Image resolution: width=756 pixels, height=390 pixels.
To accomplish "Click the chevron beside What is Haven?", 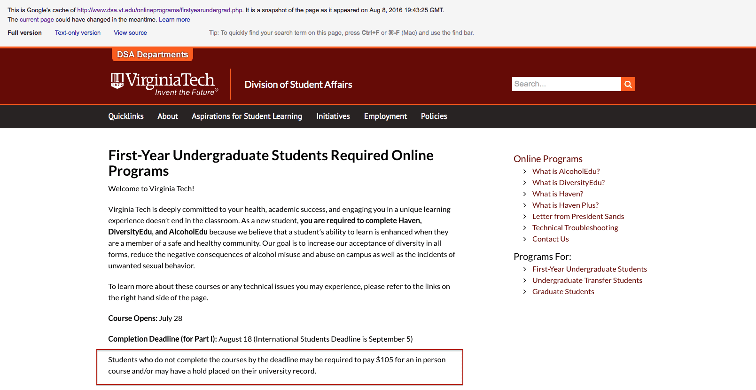I will point(525,194).
